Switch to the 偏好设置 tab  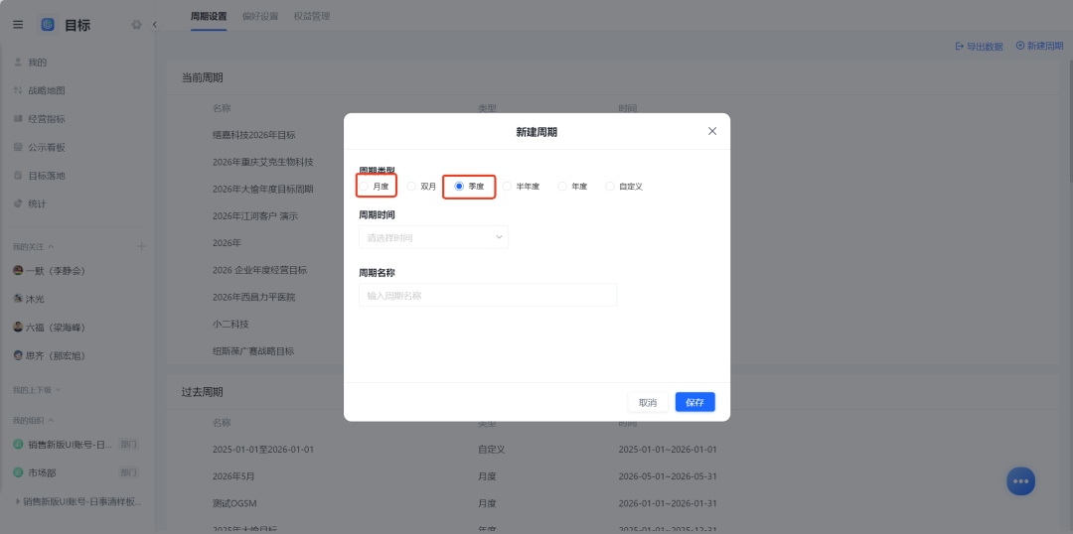260,16
